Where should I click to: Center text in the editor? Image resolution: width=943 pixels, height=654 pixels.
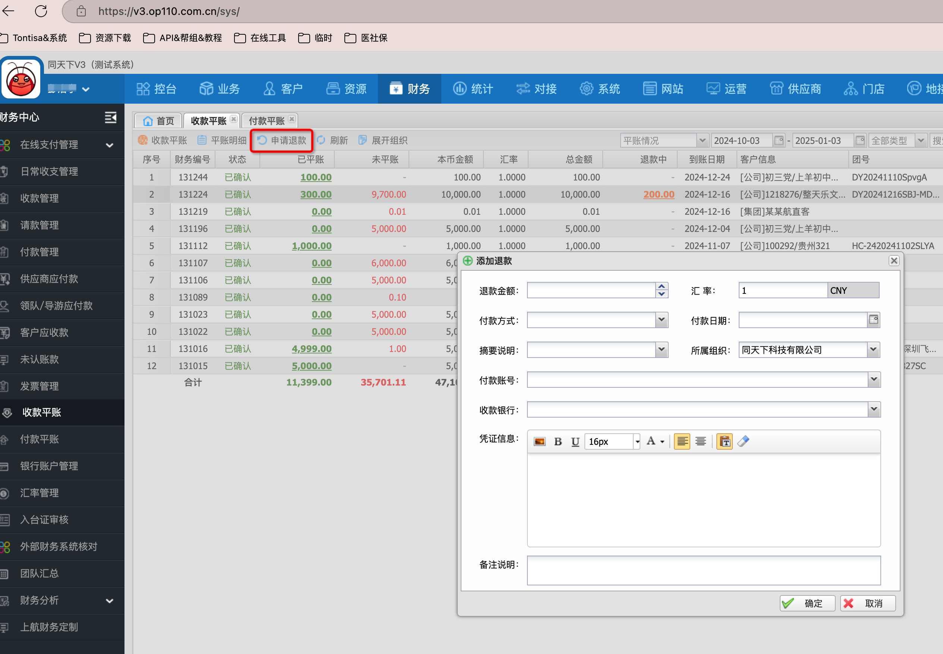(x=700, y=441)
